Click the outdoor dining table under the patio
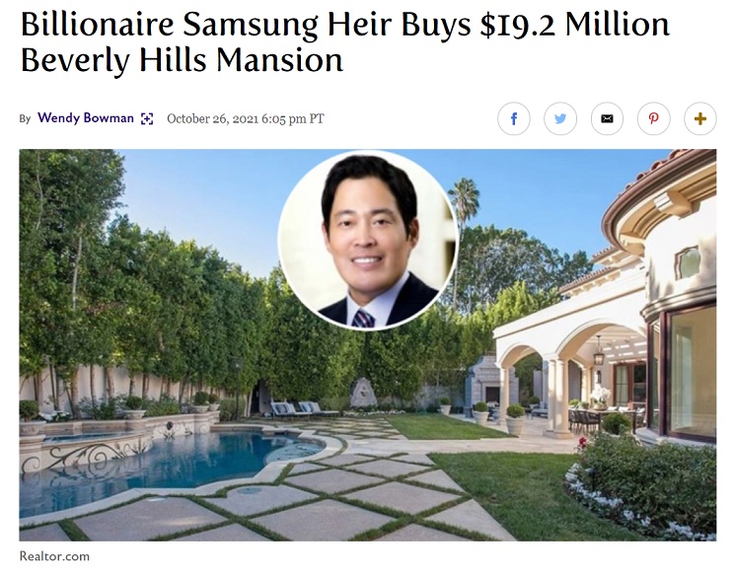735x576 pixels. [603, 418]
